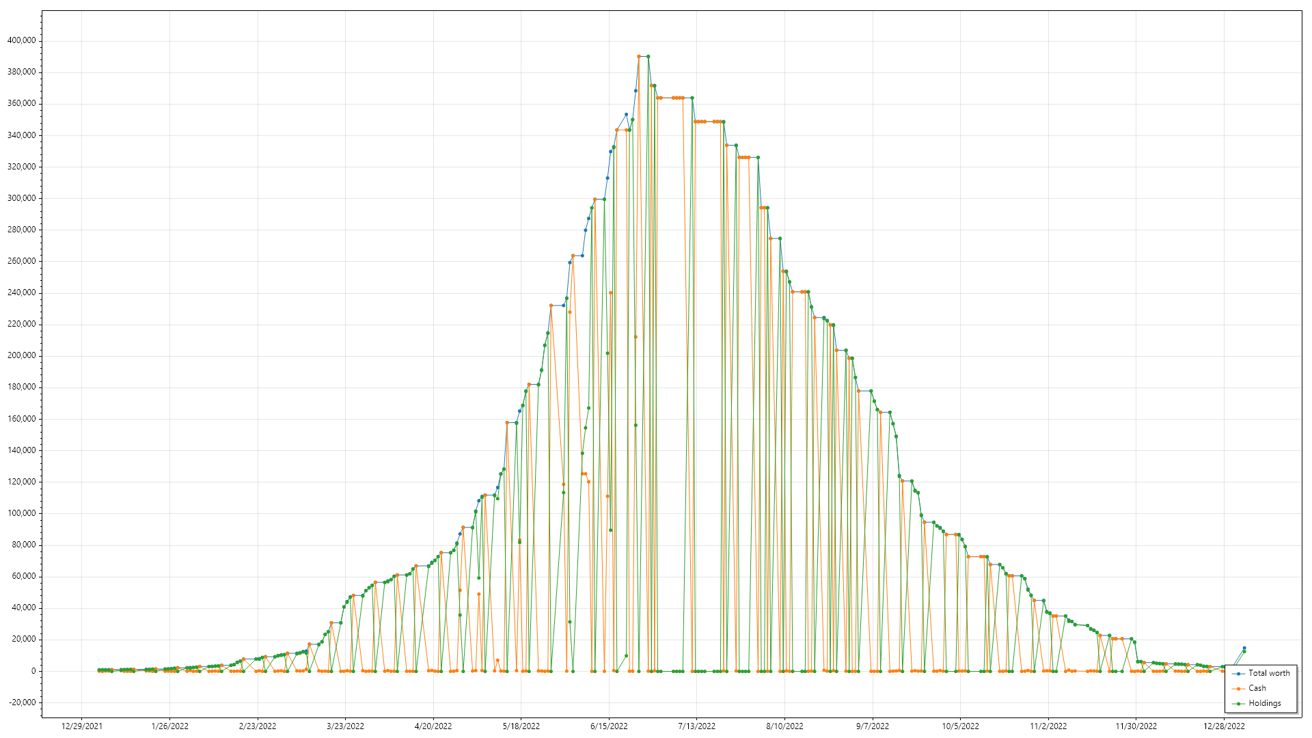The image size is (1312, 738).
Task: Click the 12/28/2022 date label
Action: tap(1224, 726)
